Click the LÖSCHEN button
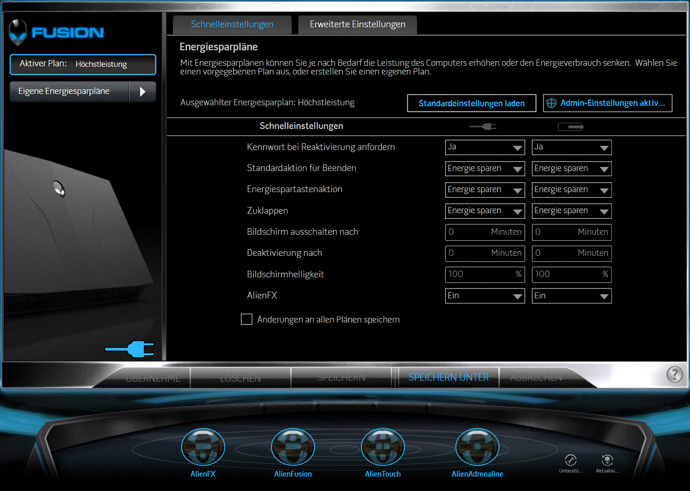 (240, 378)
